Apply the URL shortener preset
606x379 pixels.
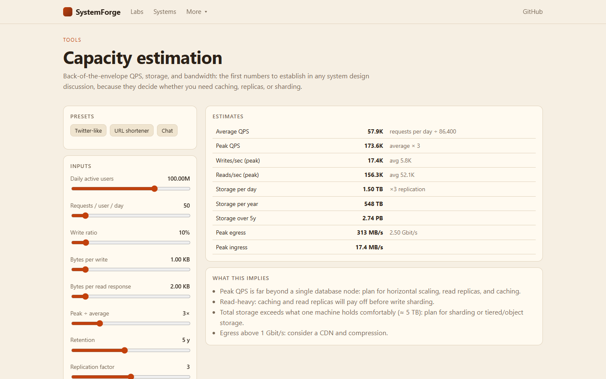pos(132,131)
